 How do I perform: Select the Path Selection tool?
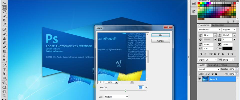click(4, 73)
